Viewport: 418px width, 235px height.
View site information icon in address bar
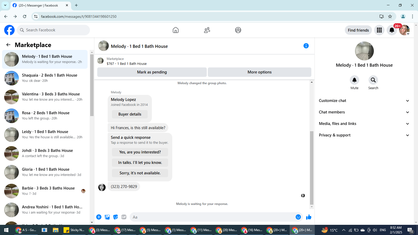click(36, 16)
